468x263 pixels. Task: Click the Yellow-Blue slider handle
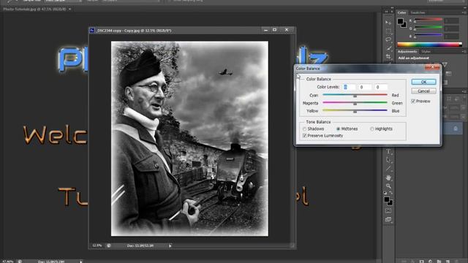pyautogui.click(x=355, y=112)
